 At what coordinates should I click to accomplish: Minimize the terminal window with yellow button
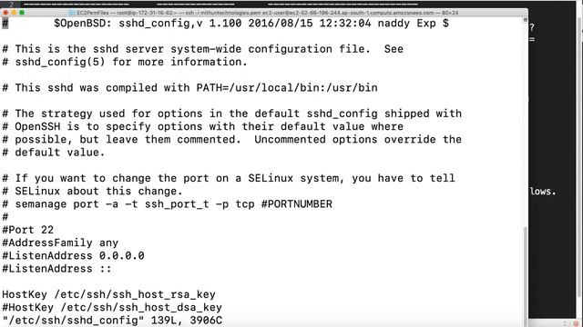[14, 13]
